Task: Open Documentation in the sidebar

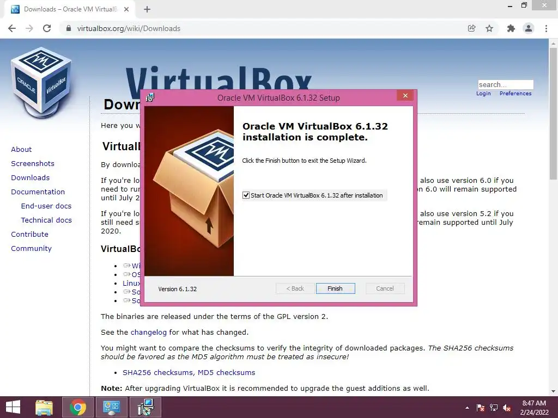Action: [x=38, y=192]
